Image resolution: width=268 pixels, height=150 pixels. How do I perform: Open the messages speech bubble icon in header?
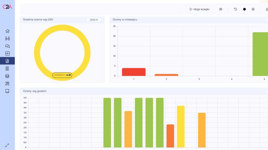pos(221,9)
